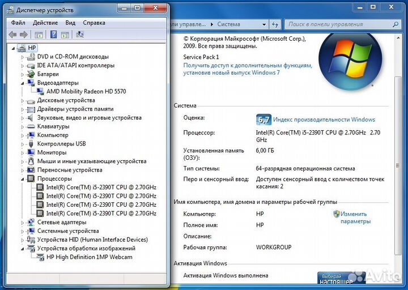Click the Активация Windows выполнена text
This screenshot has height=290, width=408.
click(226, 275)
